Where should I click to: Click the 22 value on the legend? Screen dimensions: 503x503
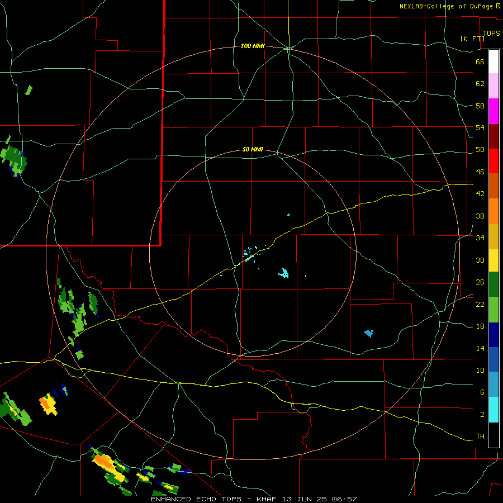(480, 304)
